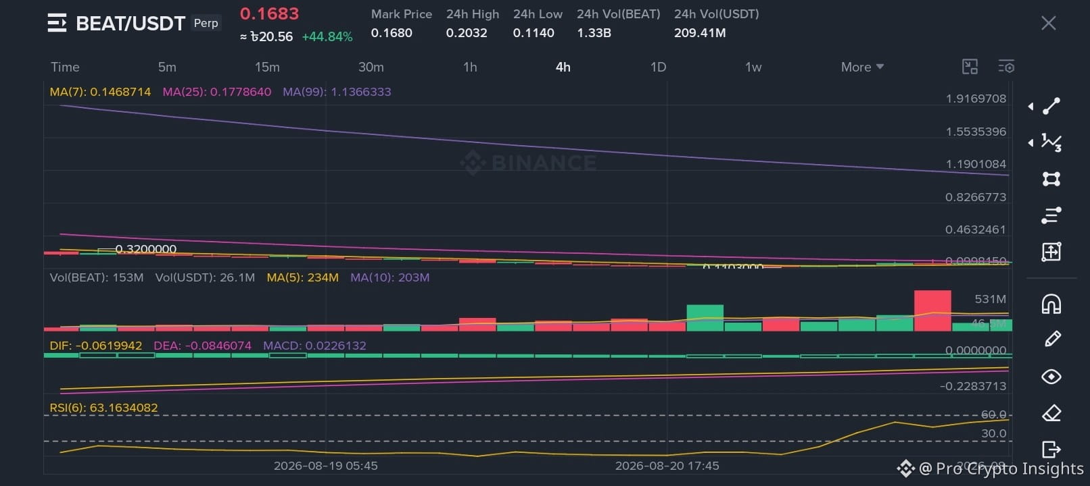Click the RSI(6) indicator label
Image resolution: width=1090 pixels, height=486 pixels.
(x=103, y=408)
